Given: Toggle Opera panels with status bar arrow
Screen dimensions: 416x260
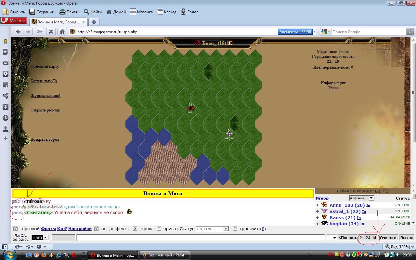Looking at the screenshot, I should [6, 247].
